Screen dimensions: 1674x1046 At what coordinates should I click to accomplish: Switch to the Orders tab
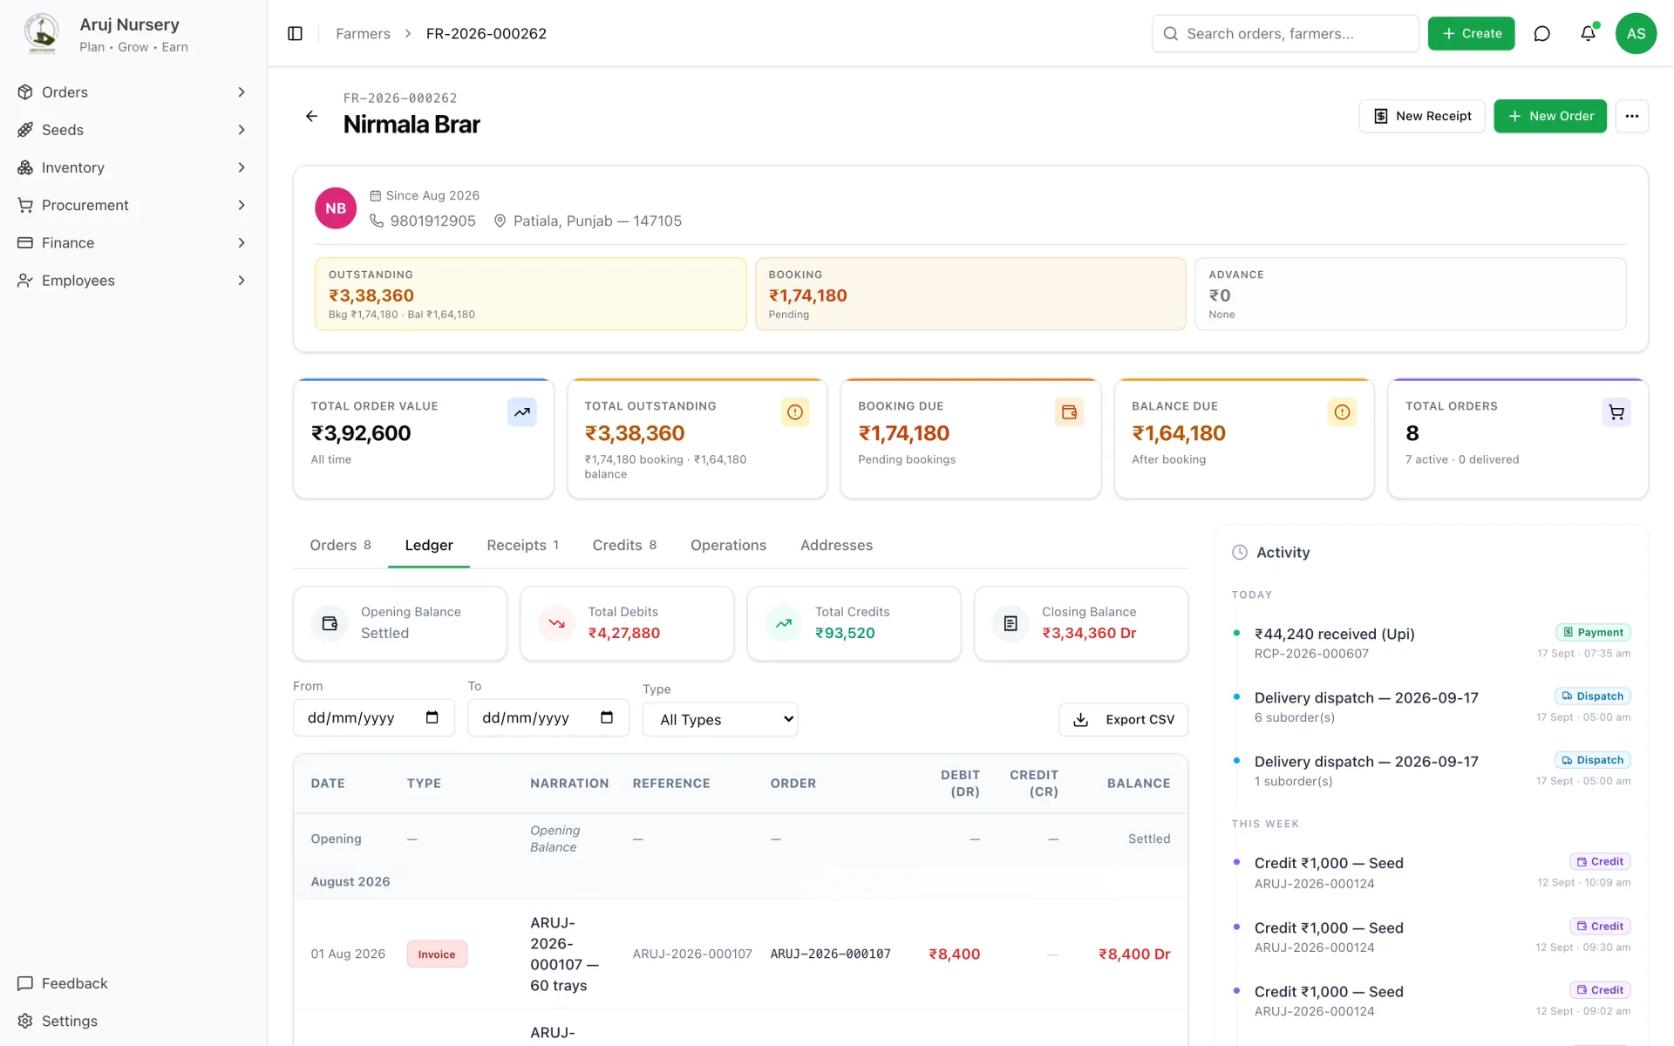tap(340, 545)
